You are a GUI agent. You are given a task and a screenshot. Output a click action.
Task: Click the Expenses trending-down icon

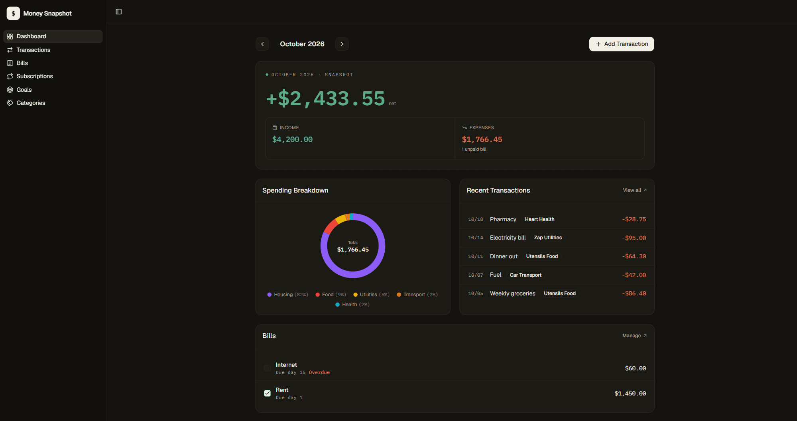[x=464, y=128]
